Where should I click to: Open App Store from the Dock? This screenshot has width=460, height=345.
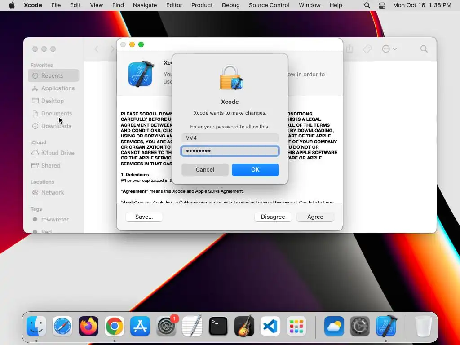140,326
